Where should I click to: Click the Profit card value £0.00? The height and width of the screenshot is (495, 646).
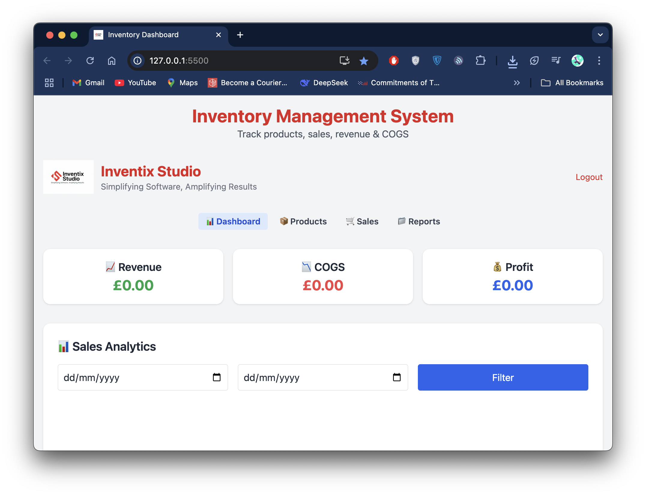[513, 285]
